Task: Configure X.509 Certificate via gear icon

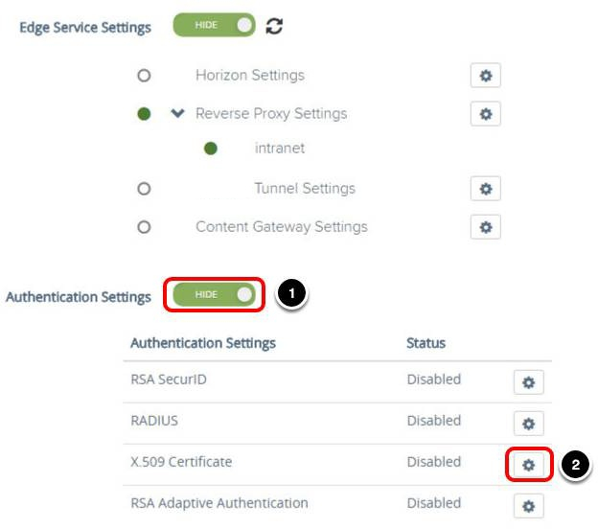Action: 528,465
